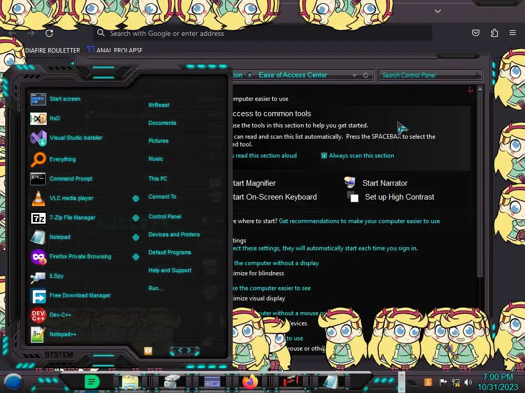Open List all tabs chevron in Firefox
The image size is (525, 393).
[438, 11]
